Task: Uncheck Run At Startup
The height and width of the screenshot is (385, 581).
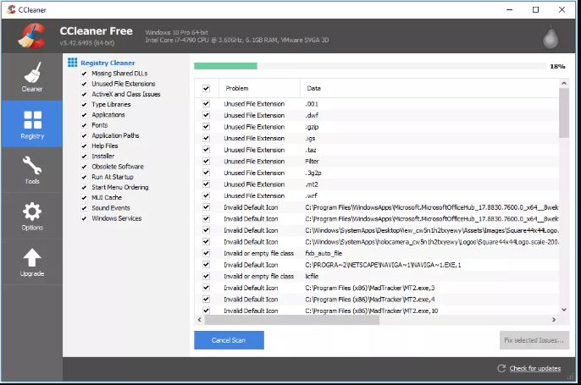Action: click(84, 177)
